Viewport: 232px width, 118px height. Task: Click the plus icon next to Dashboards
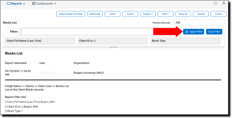tap(55, 4)
